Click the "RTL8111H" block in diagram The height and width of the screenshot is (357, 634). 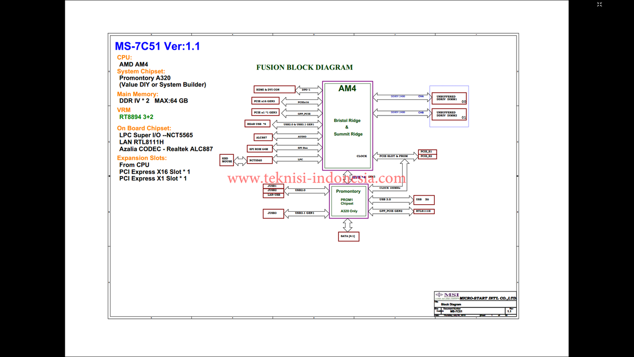point(424,211)
